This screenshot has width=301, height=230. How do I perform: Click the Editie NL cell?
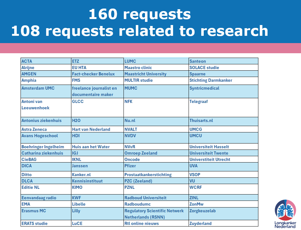(x=46, y=189)
